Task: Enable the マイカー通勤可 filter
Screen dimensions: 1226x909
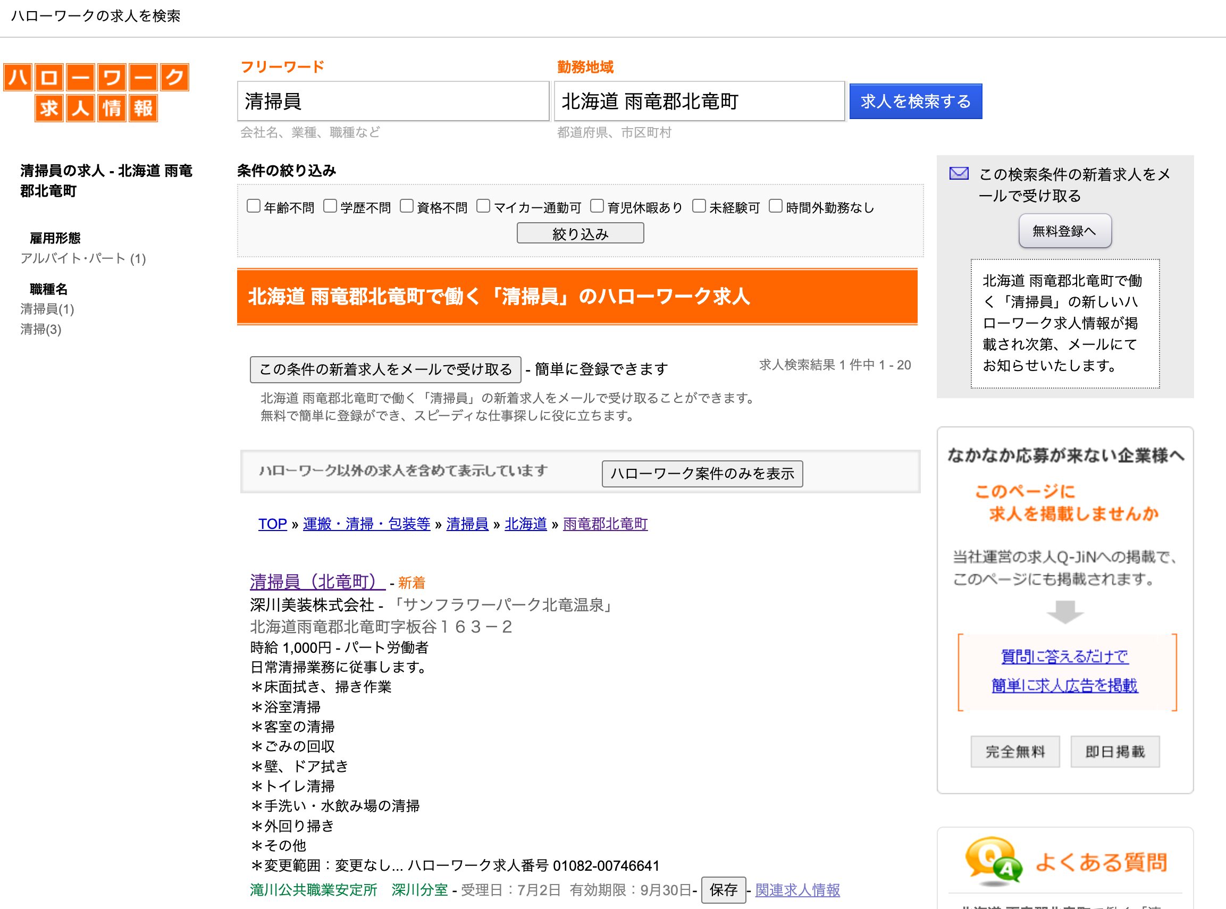Action: [x=484, y=205]
